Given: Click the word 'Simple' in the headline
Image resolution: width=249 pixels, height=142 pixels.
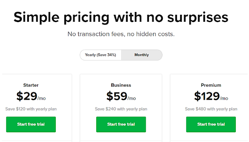Looking at the screenshot, I should point(37,18).
